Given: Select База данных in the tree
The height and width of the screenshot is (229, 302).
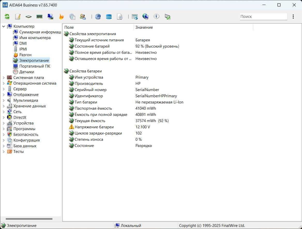Looking at the screenshot, I should 25,146.
